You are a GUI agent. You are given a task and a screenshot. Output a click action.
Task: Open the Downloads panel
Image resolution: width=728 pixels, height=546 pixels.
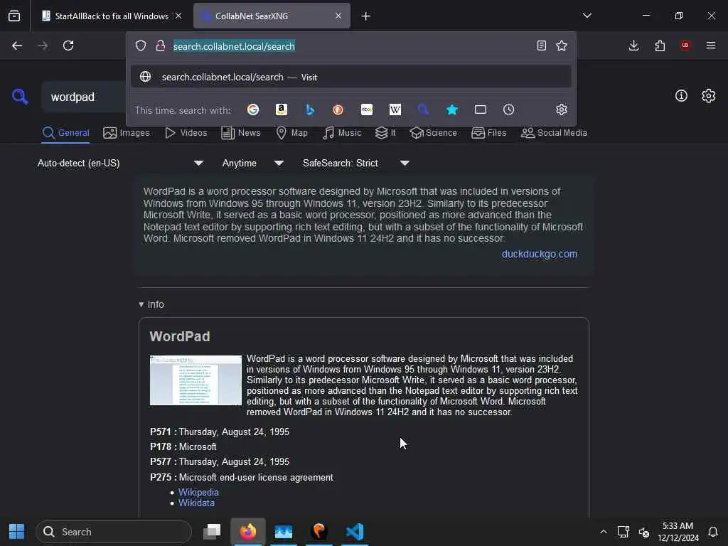[633, 45]
